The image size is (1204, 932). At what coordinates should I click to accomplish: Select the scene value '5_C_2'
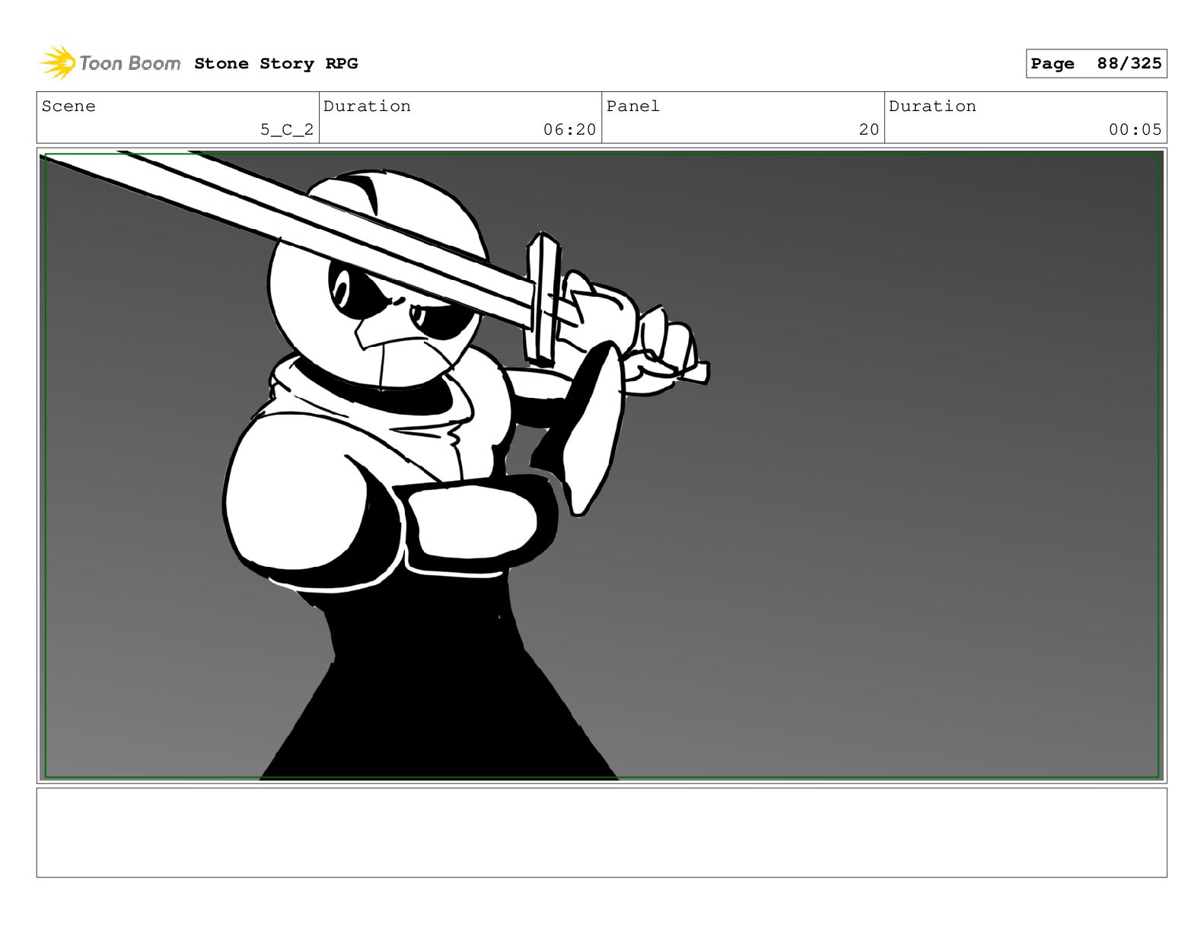(x=287, y=130)
